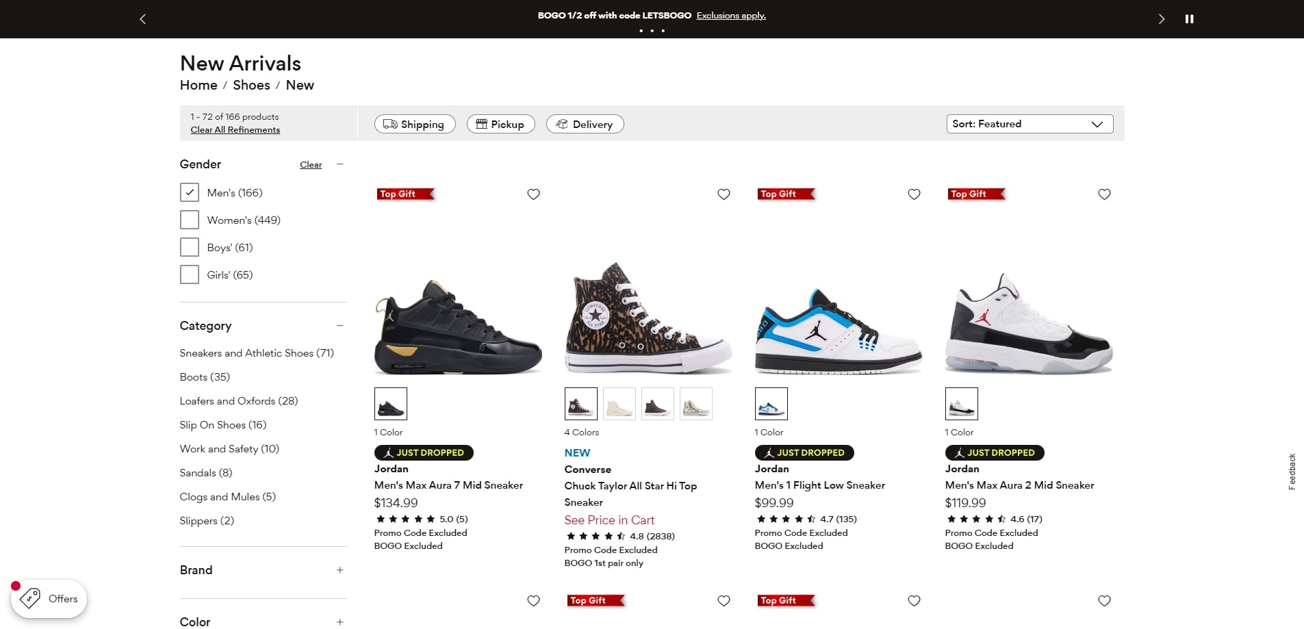Screen dimensions: 1304x629
Task: Uncheck the Men's gender filter
Action: click(189, 192)
